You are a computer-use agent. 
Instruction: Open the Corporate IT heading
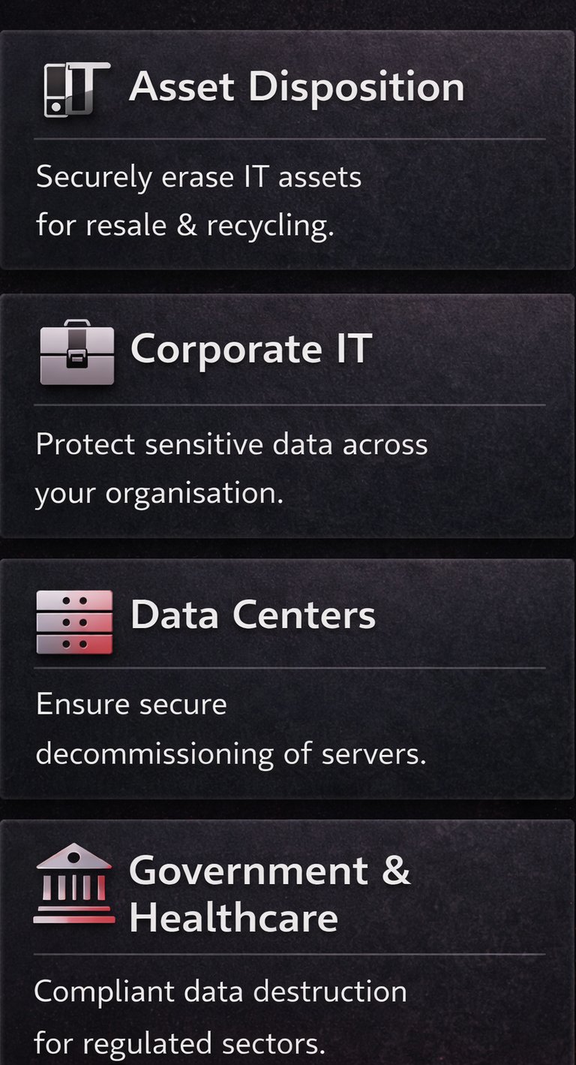point(251,350)
